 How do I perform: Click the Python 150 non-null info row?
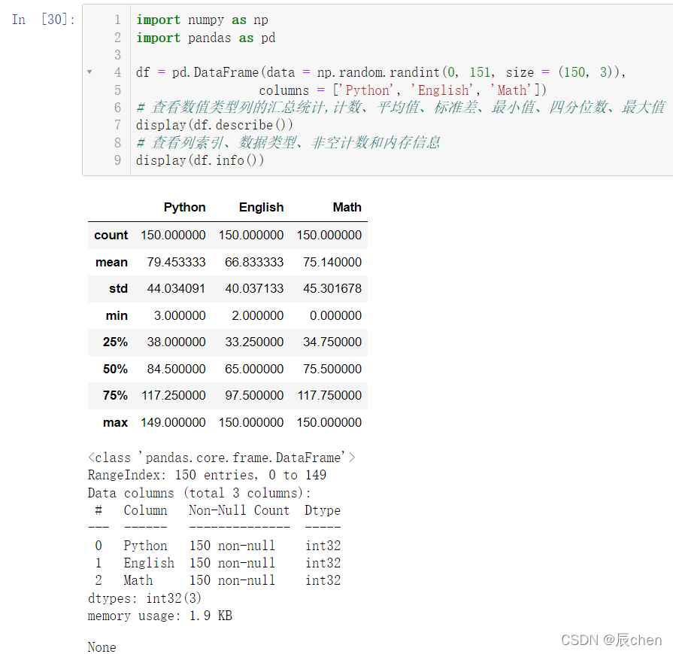[218, 546]
